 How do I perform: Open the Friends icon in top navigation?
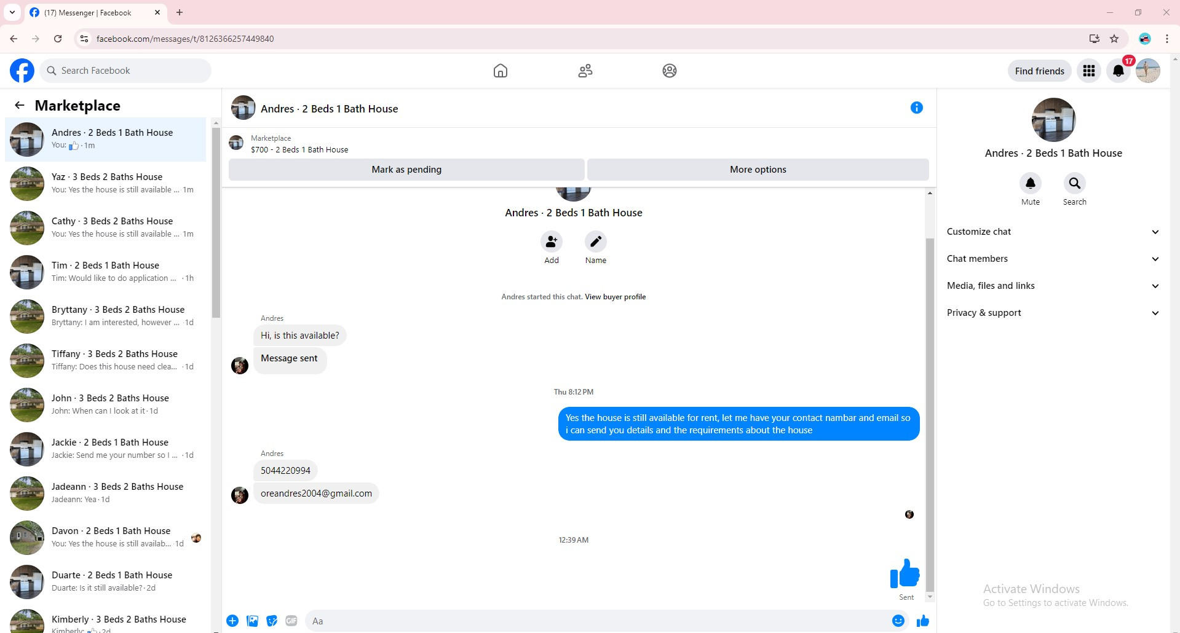(x=585, y=71)
